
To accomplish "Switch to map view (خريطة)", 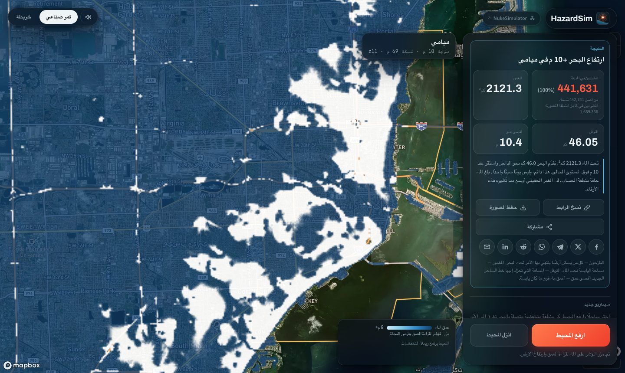I will [24, 17].
